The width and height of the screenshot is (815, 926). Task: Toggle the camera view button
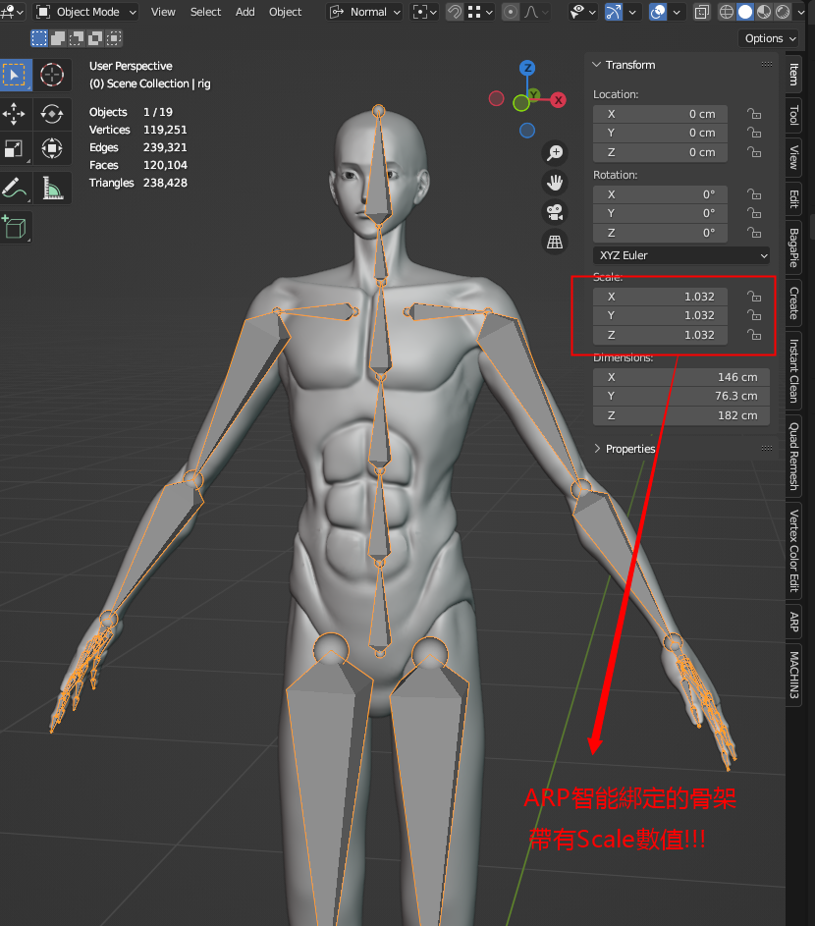(555, 212)
